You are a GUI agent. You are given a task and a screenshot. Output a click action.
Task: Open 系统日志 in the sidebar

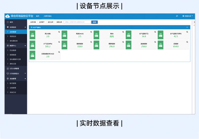point(16,92)
